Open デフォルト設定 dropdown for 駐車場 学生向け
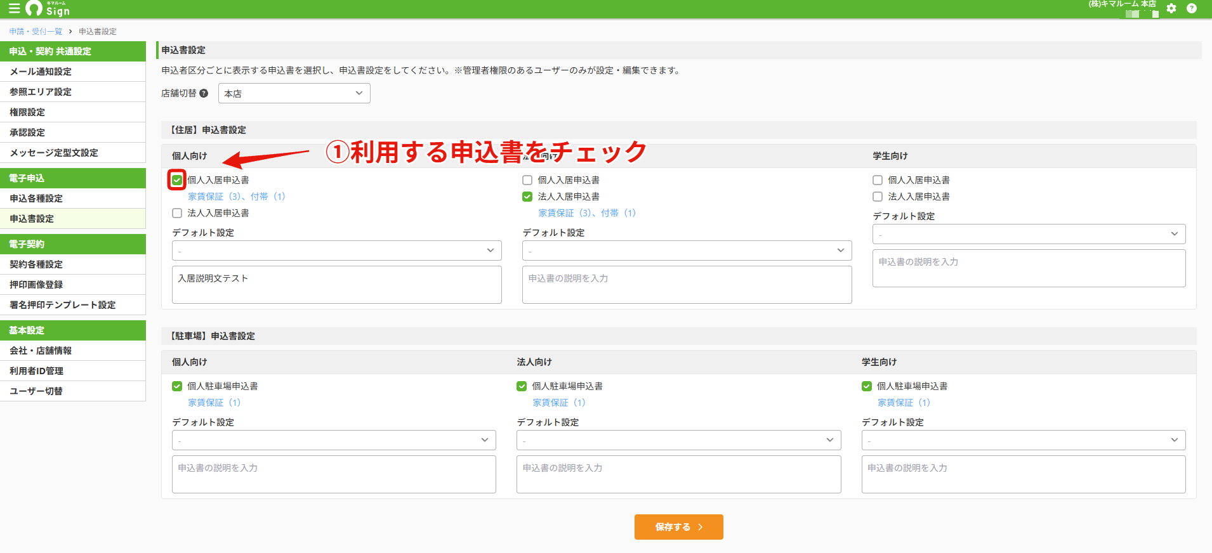This screenshot has width=1212, height=553. tap(1024, 440)
